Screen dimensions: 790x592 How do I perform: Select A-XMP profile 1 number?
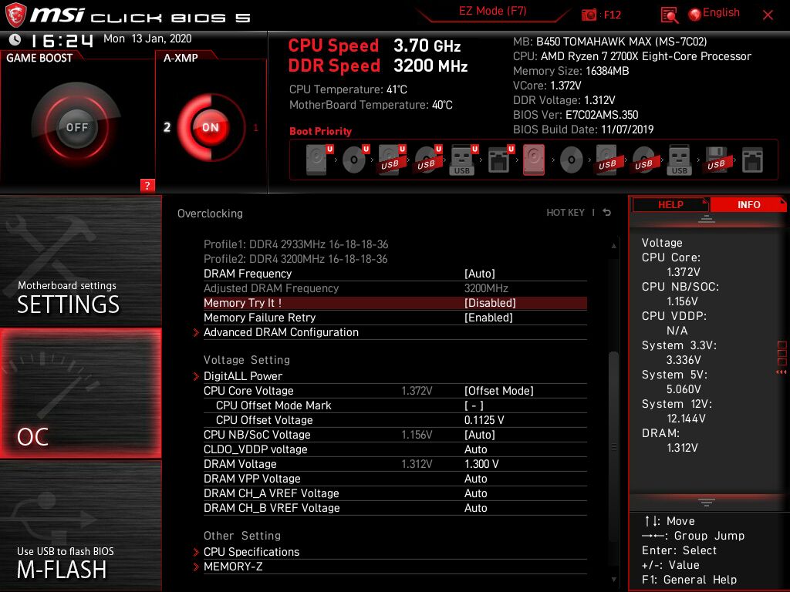256,127
